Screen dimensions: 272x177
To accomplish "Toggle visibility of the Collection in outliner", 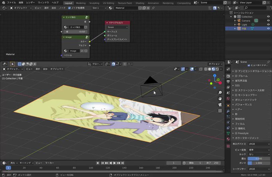I will click(x=268, y=17).
